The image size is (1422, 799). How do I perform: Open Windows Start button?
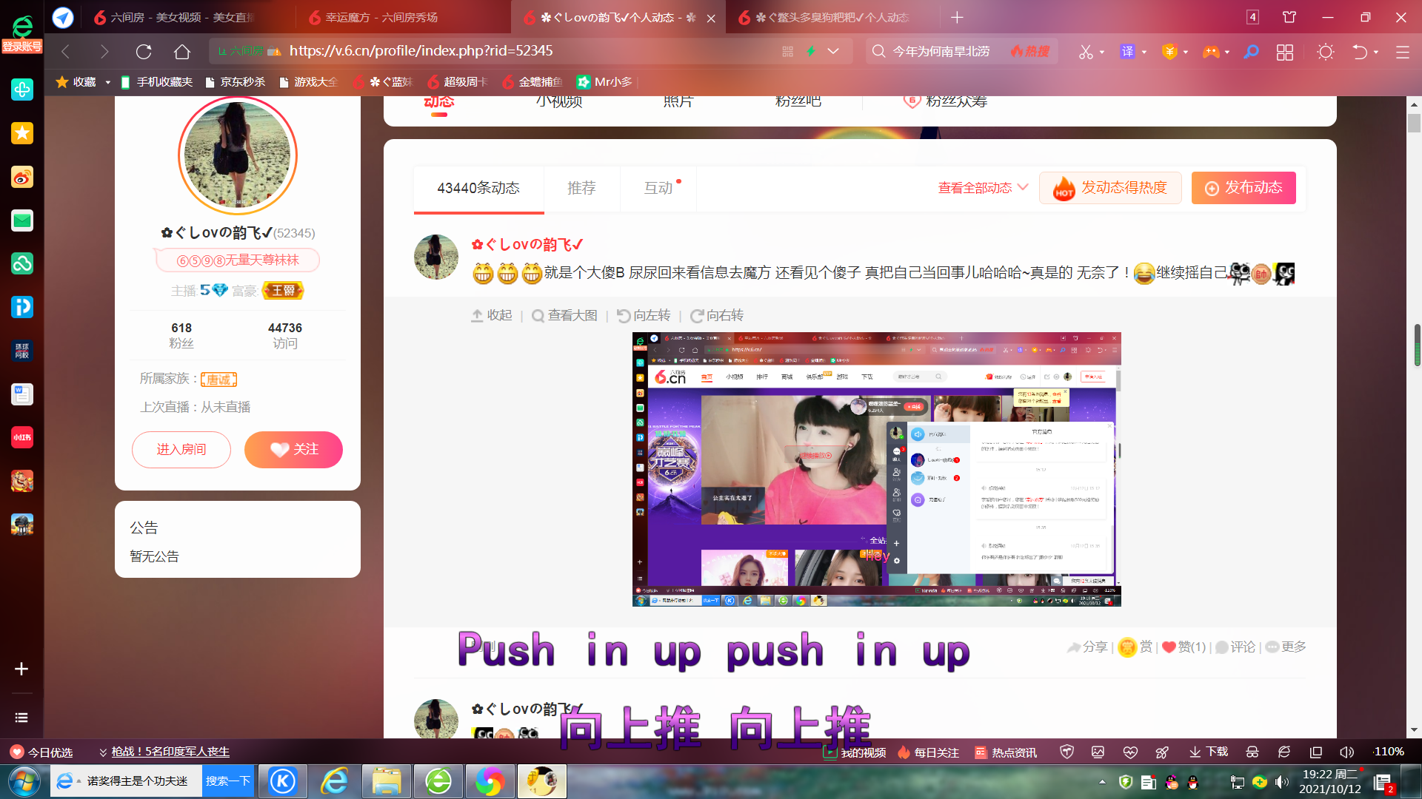[24, 781]
